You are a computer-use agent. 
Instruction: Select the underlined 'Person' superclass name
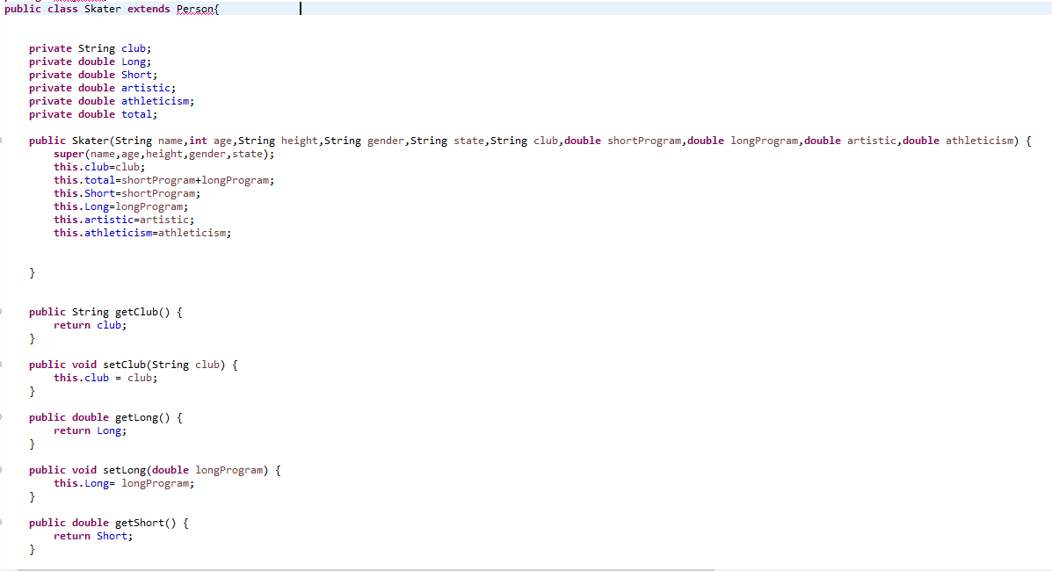tap(194, 9)
